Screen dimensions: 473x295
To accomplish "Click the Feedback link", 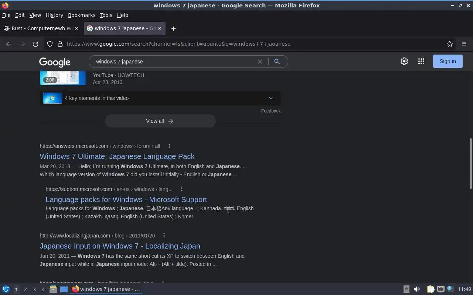I will tap(271, 111).
